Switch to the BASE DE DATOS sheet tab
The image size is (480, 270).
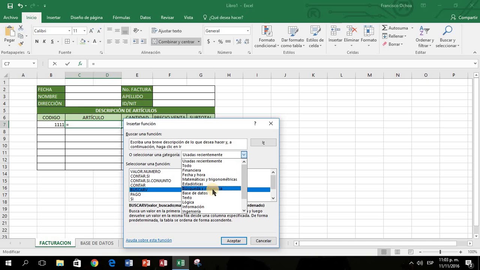[97, 243]
